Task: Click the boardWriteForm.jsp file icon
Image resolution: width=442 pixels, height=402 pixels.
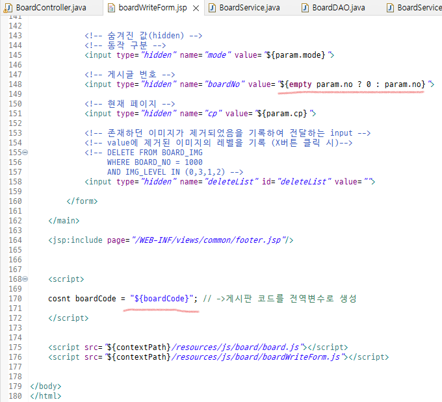Action: click(111, 8)
